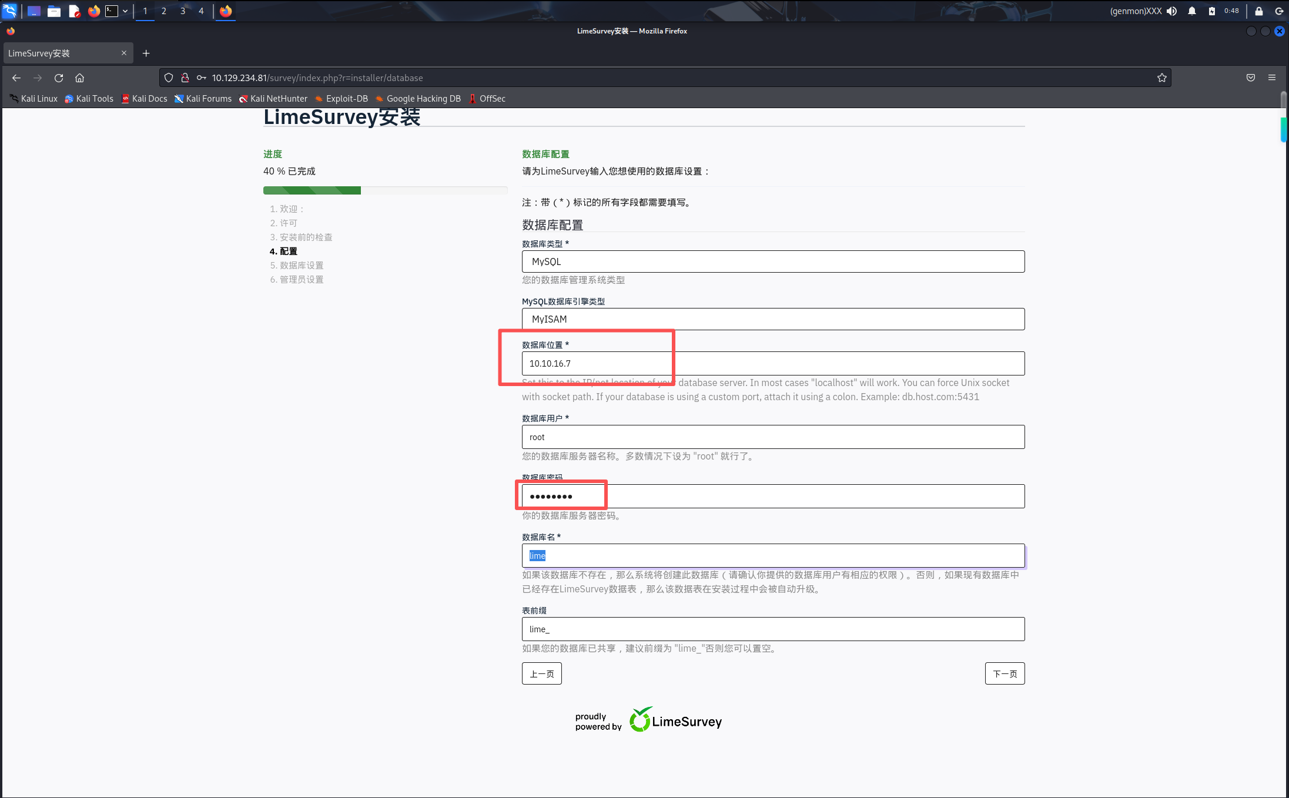Expand the terminal launcher dropdown arrow
This screenshot has height=798, width=1289.
[125, 11]
